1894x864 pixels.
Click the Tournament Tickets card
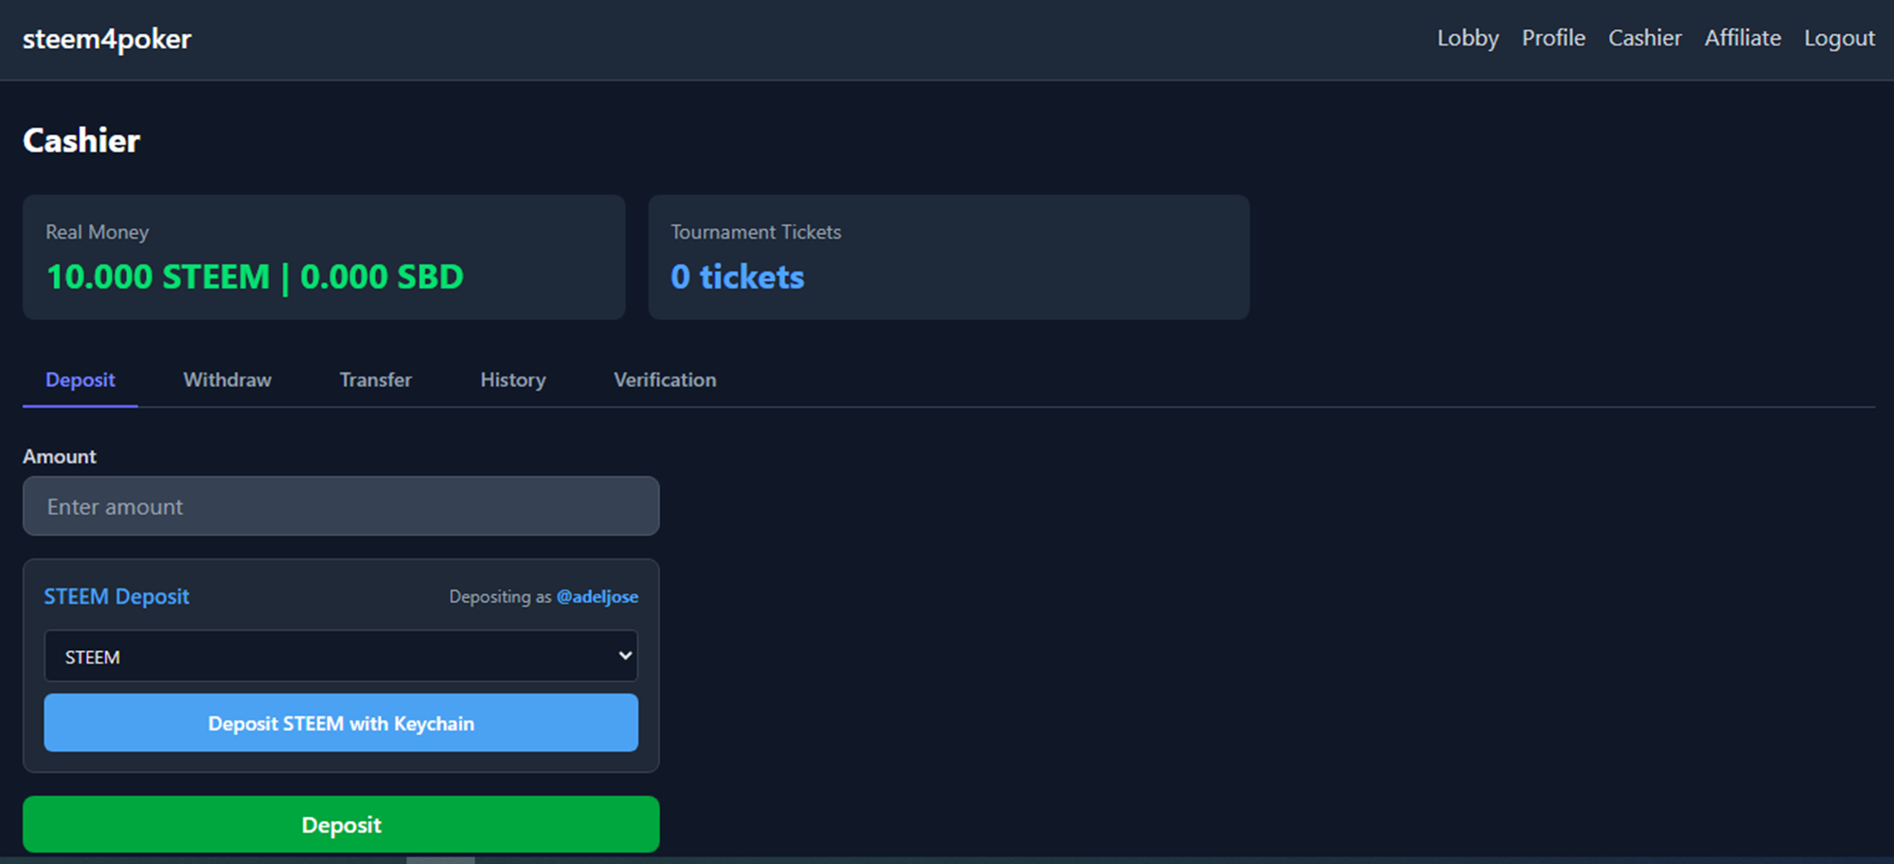(x=949, y=257)
